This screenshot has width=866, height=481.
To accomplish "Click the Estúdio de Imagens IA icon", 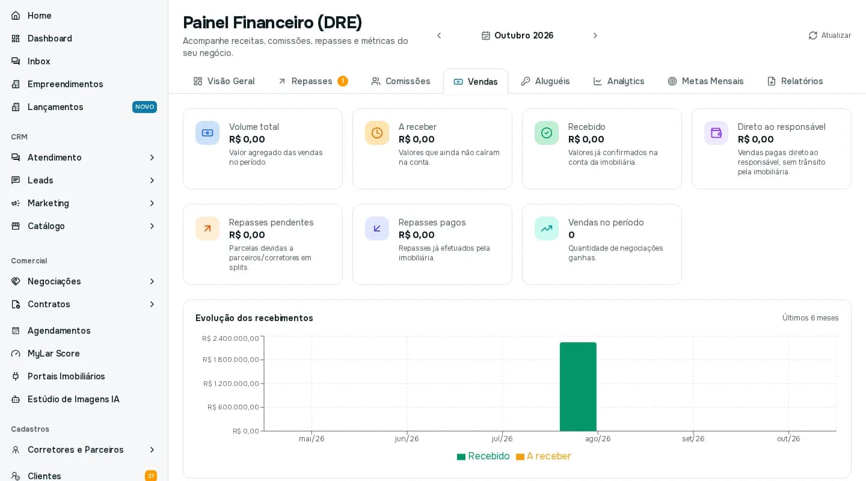I will (x=16, y=399).
